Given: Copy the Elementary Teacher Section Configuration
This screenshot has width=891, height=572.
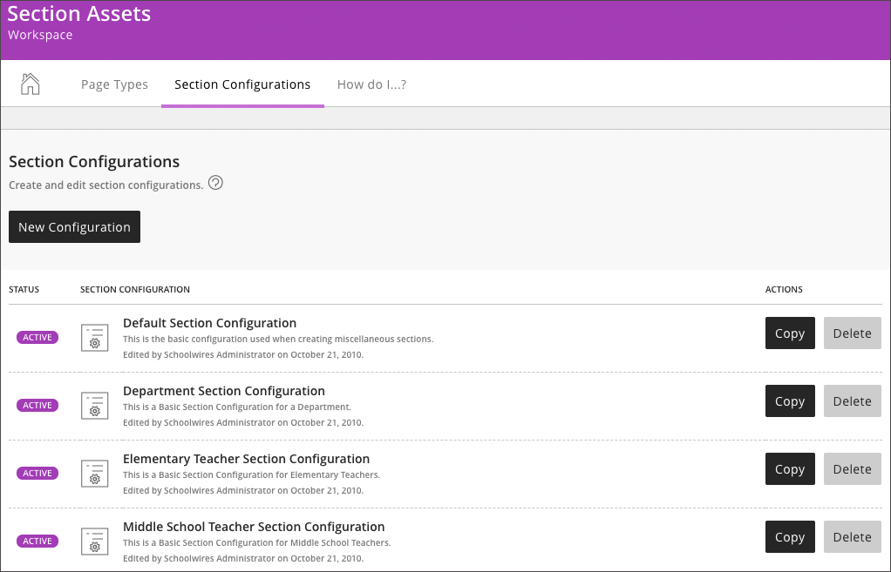Looking at the screenshot, I should click(x=789, y=468).
